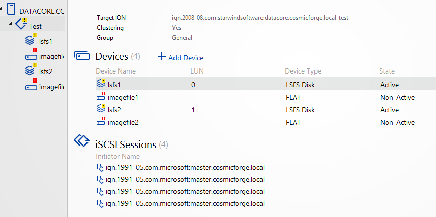Image resolution: width=436 pixels, height=217 pixels.
Task: Click the Initiator Name column header
Action: pos(118,156)
